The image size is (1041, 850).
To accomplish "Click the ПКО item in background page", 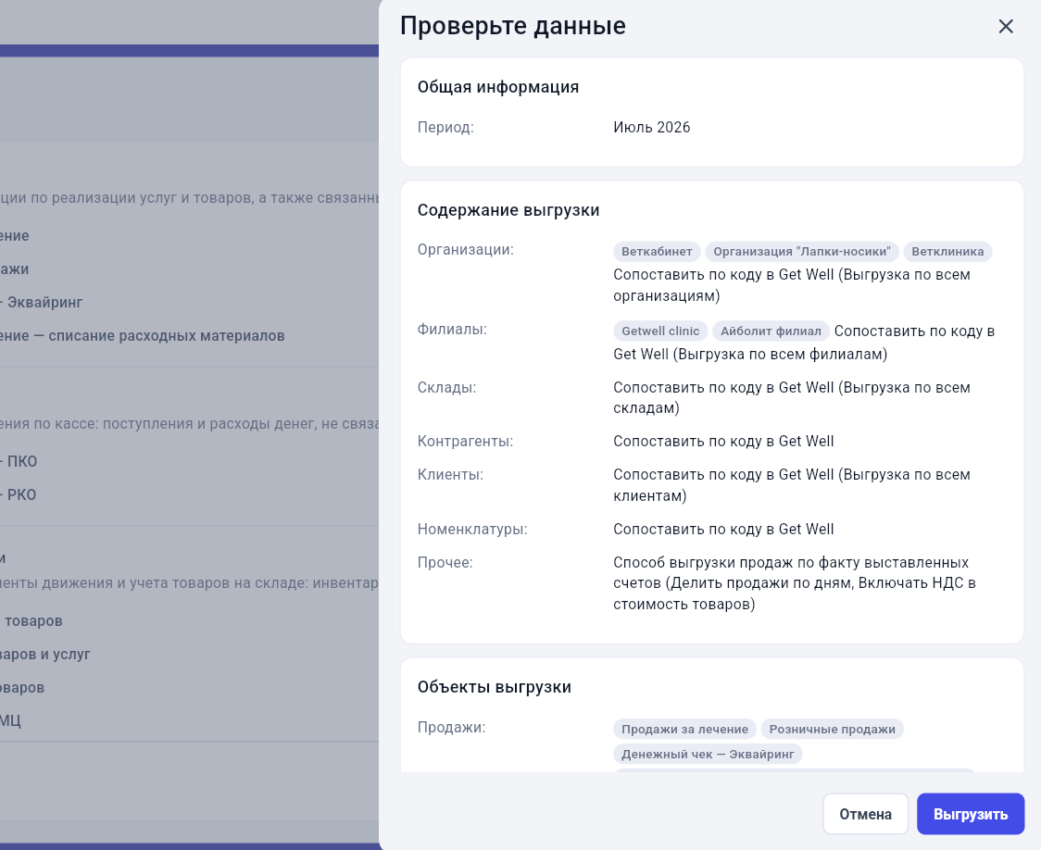I will tap(22, 462).
